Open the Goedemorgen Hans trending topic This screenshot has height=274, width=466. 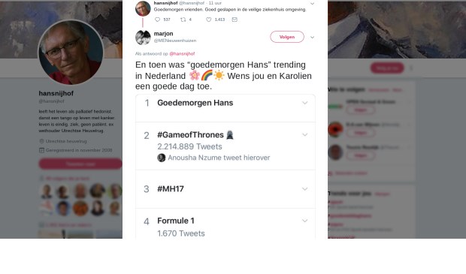click(x=195, y=103)
